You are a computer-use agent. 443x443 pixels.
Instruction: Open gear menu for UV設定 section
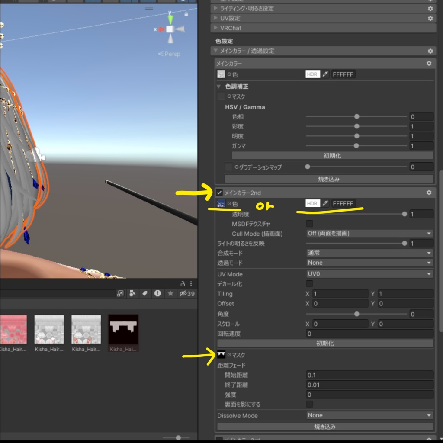(430, 18)
